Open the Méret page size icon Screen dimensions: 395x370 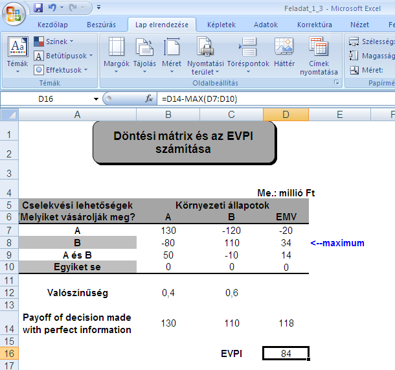pyautogui.click(x=172, y=47)
